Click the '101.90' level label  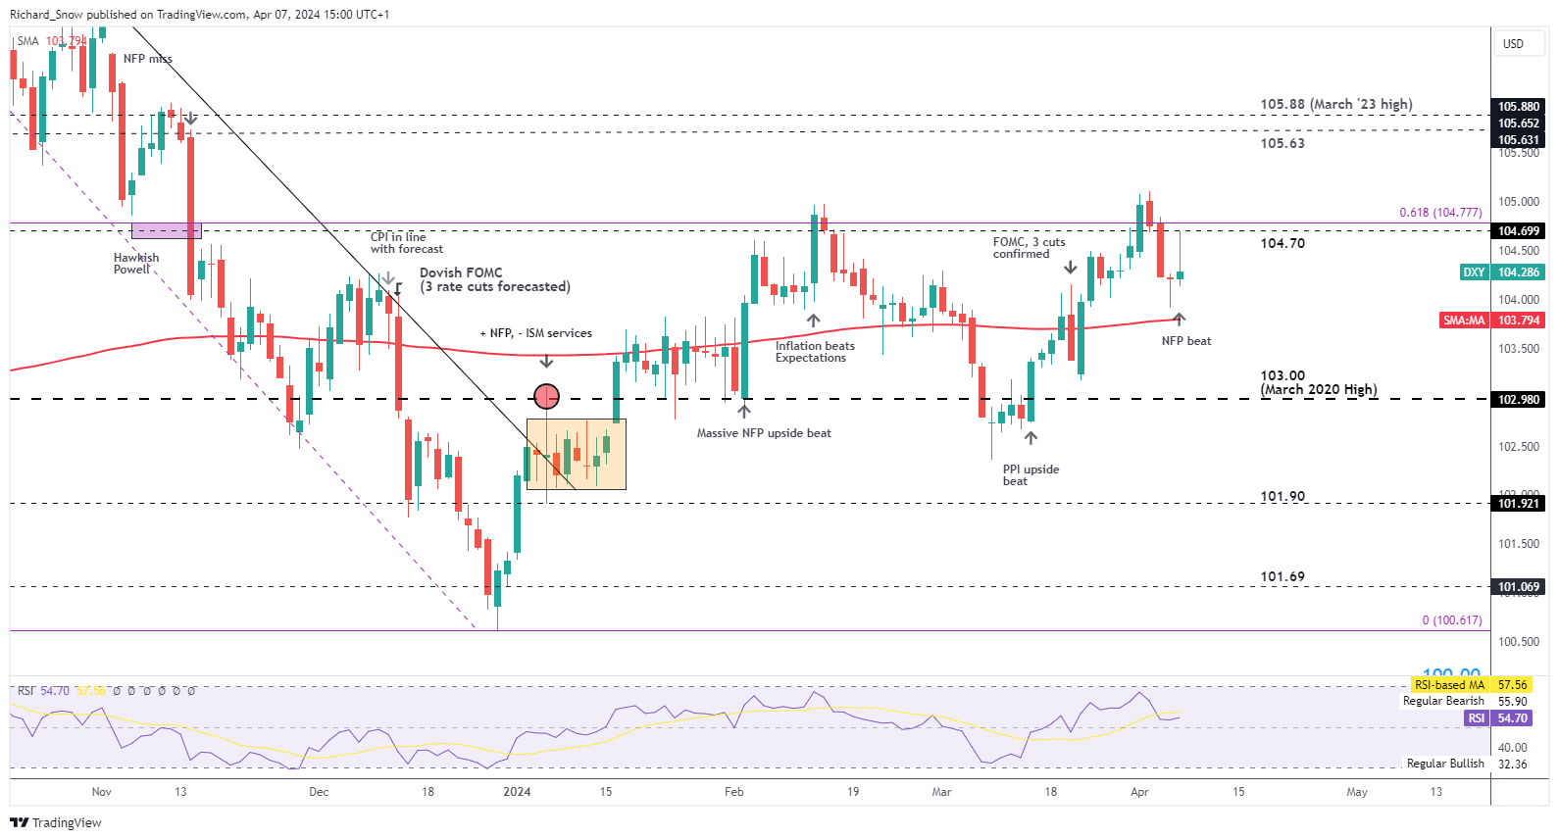[x=1282, y=496]
